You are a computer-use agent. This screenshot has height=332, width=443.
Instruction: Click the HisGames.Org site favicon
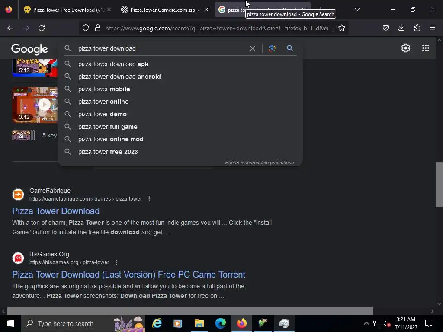click(18, 258)
